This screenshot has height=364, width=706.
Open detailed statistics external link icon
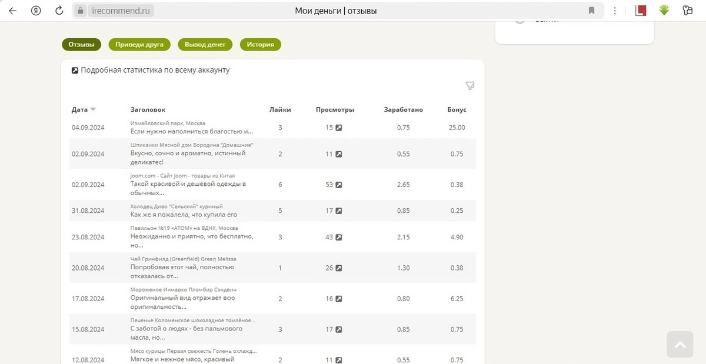click(75, 70)
